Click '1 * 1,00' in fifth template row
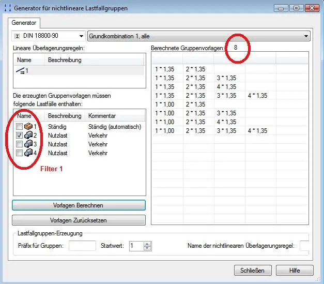This screenshot has width=324, height=284. click(165, 104)
